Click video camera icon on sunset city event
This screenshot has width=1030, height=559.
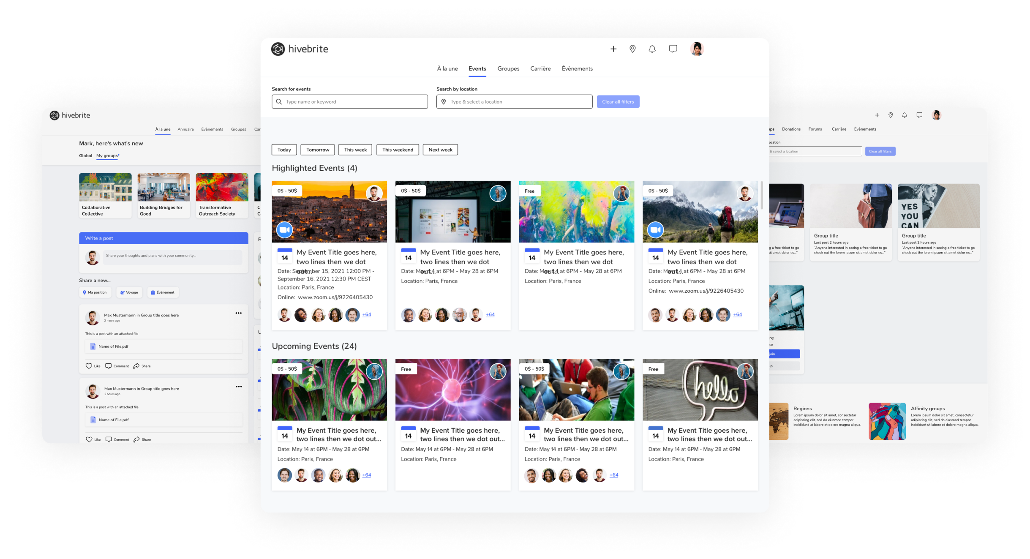[285, 230]
